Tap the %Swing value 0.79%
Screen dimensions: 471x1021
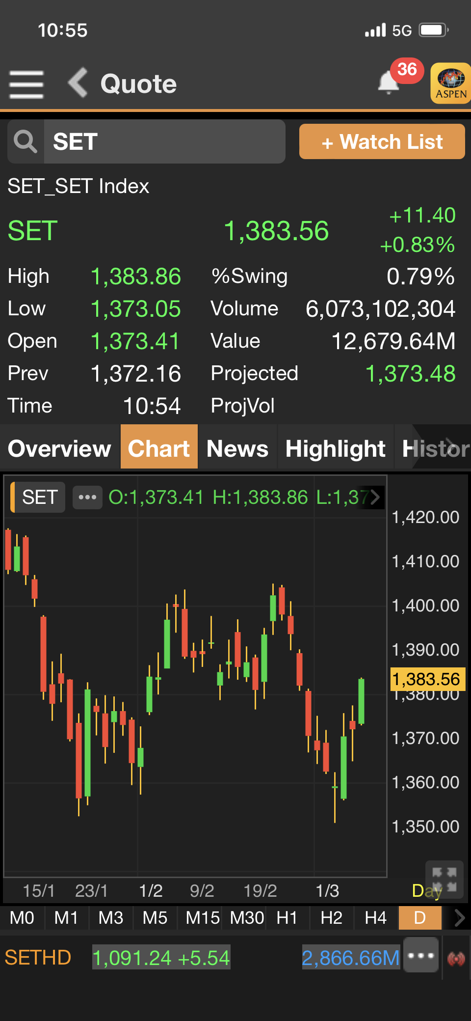point(421,276)
